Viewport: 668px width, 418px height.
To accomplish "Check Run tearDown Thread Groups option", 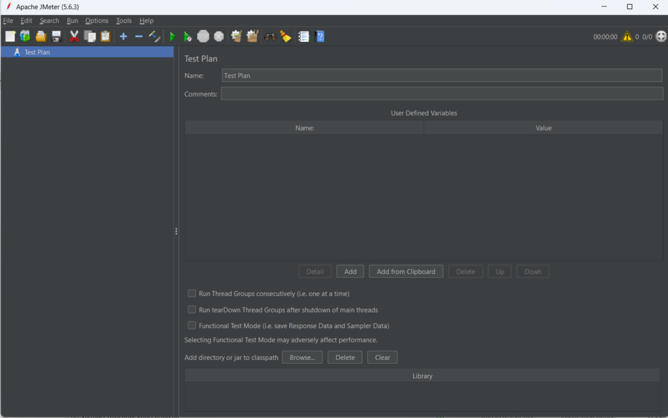I will (192, 310).
